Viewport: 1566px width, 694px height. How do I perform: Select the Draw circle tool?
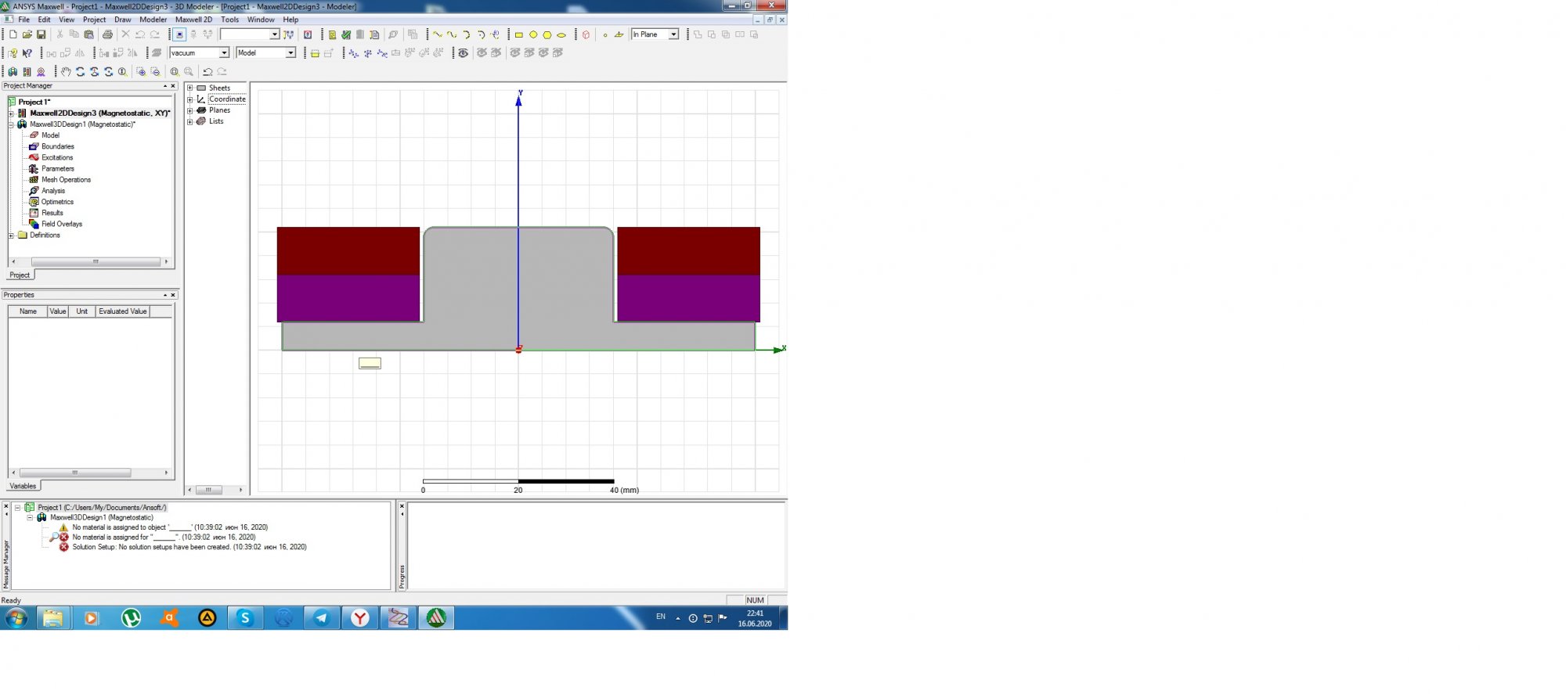533,34
